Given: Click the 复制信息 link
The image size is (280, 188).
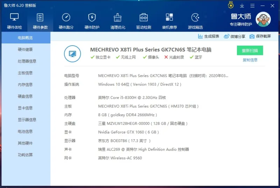Looking at the screenshot, I should click(250, 60).
